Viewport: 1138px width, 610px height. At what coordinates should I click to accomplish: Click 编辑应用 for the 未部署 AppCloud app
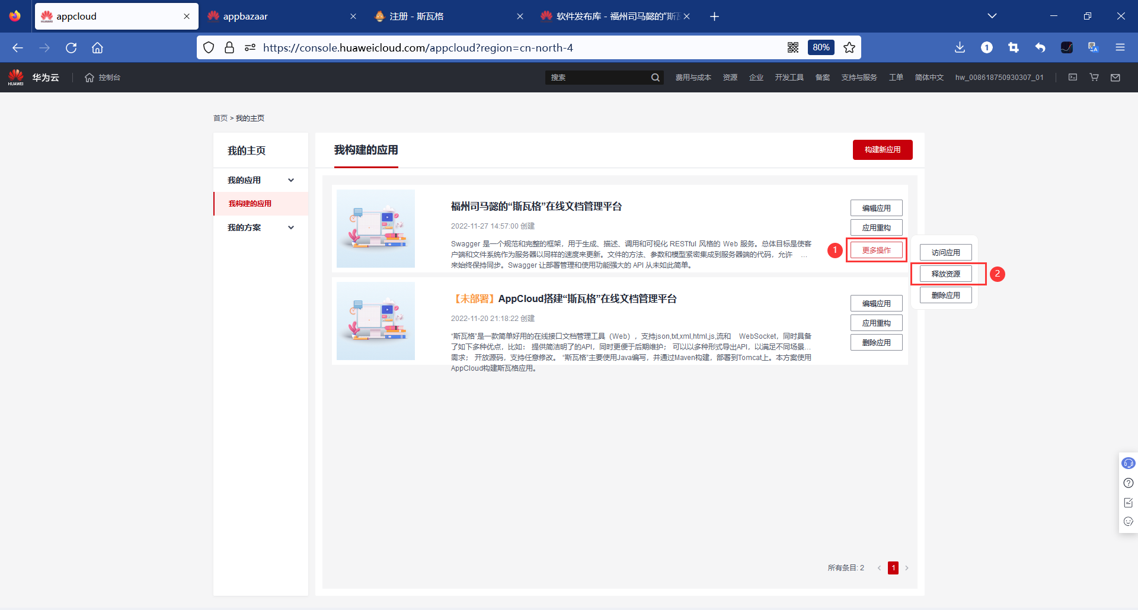877,304
